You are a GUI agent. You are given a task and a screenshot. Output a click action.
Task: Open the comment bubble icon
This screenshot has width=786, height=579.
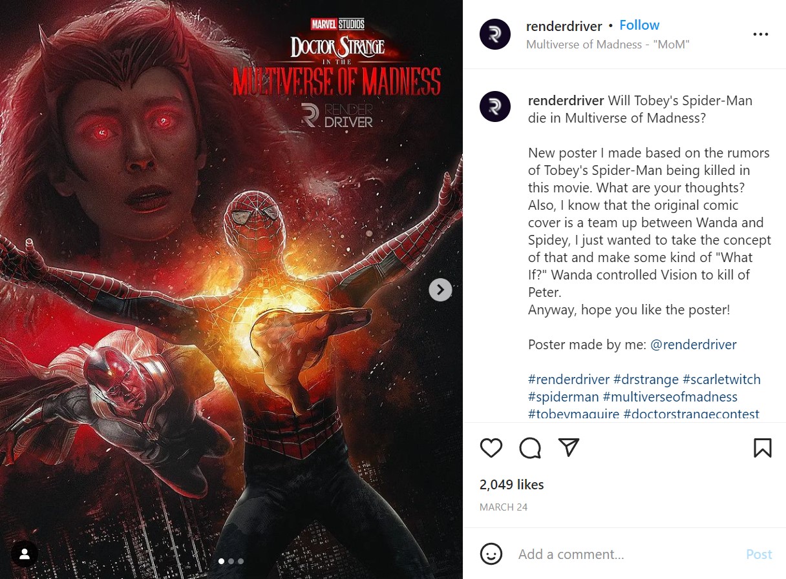[x=530, y=448]
